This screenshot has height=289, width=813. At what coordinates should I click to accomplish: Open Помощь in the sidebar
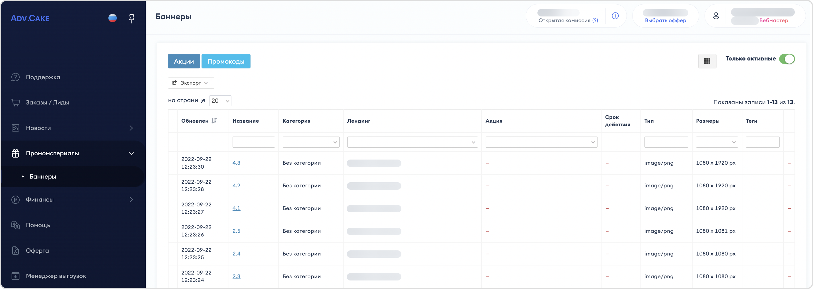pyautogui.click(x=38, y=225)
